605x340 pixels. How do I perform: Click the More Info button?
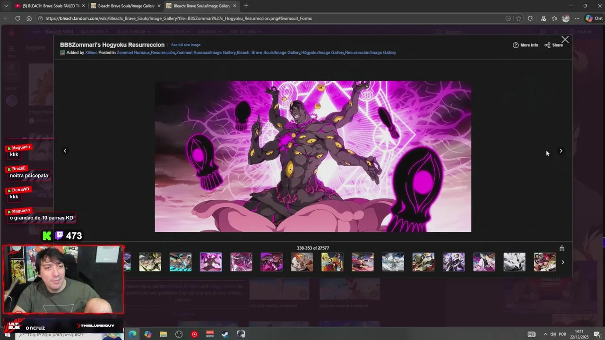coord(526,45)
